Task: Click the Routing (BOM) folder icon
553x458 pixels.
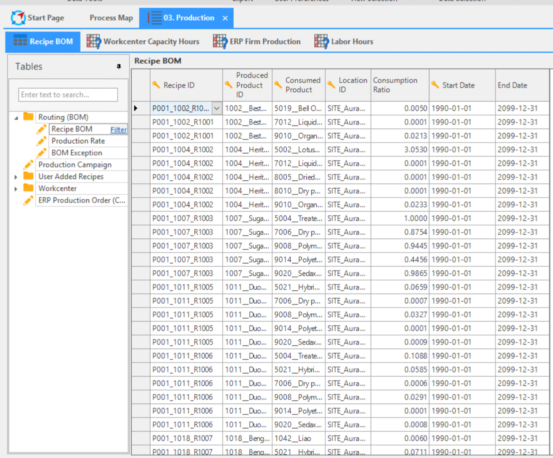Action: coord(28,116)
